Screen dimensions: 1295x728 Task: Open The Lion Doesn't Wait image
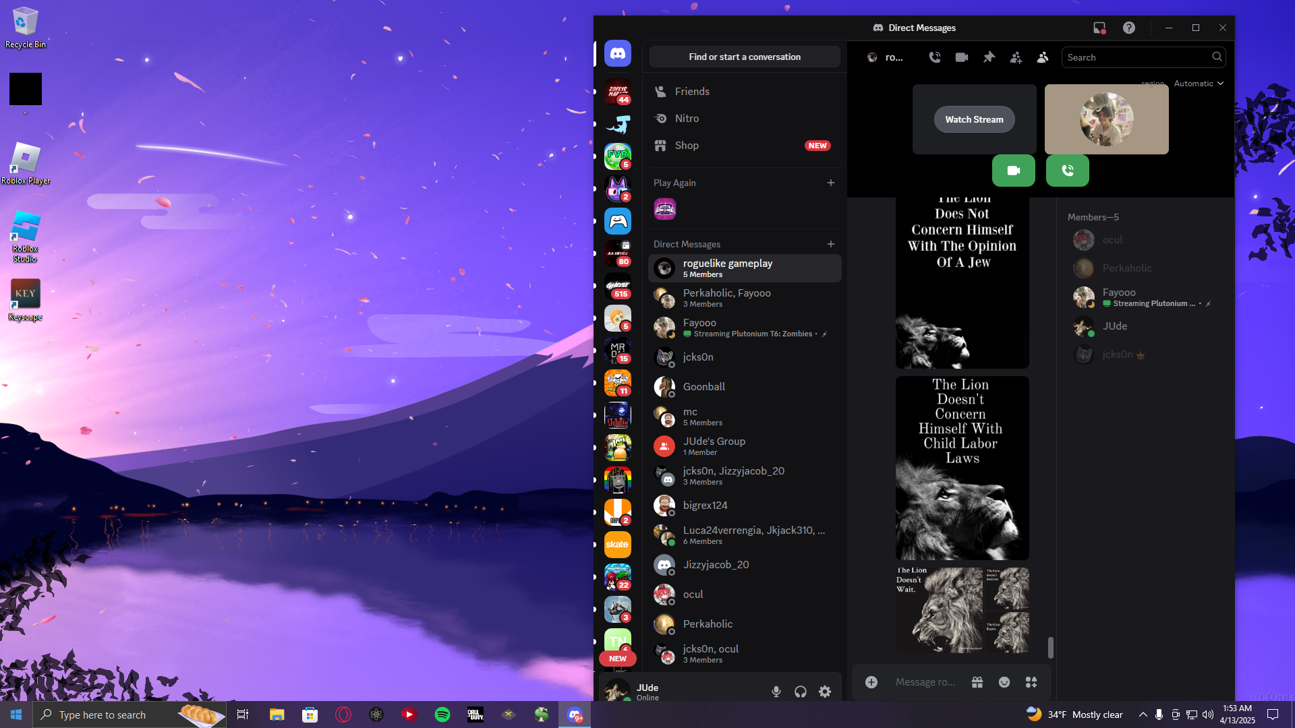(x=939, y=611)
